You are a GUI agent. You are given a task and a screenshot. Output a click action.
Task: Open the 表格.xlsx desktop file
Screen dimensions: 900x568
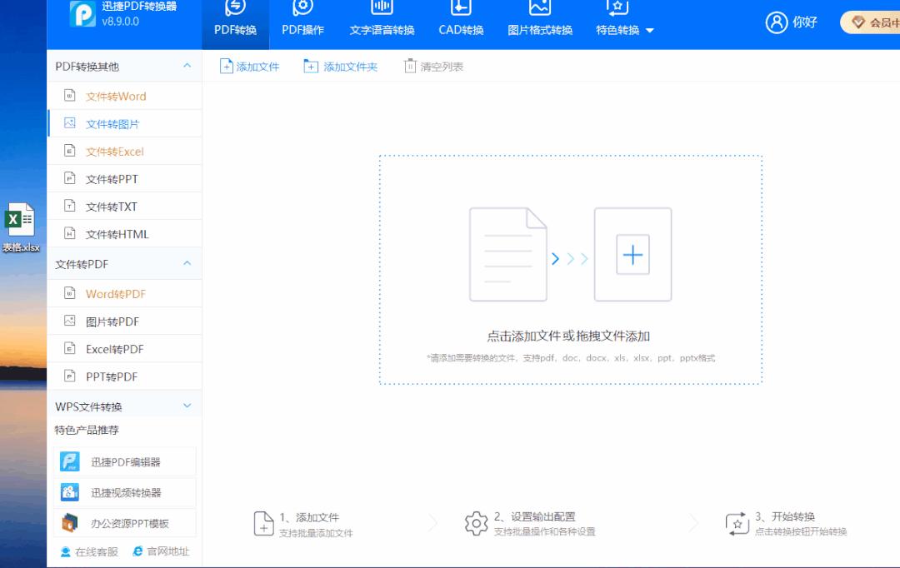click(20, 225)
